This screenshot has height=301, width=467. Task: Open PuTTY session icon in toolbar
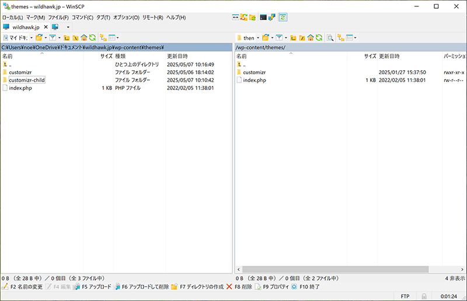[x=273, y=18]
